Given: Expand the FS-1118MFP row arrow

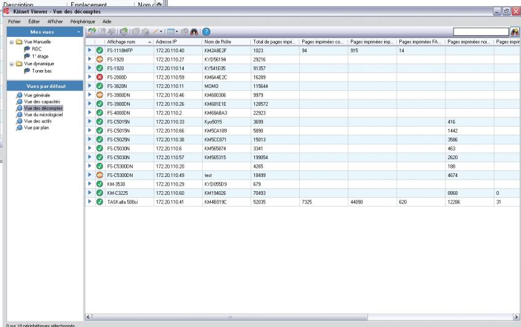Looking at the screenshot, I should tap(89, 50).
